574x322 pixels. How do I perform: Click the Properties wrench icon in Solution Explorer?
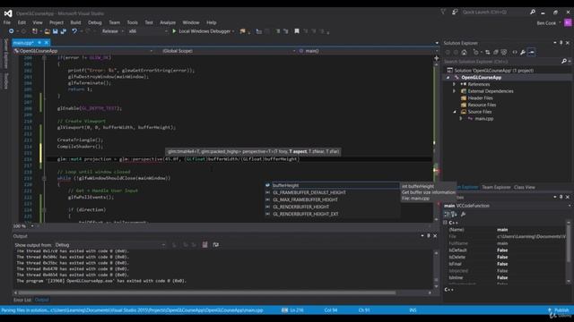[x=523, y=52]
